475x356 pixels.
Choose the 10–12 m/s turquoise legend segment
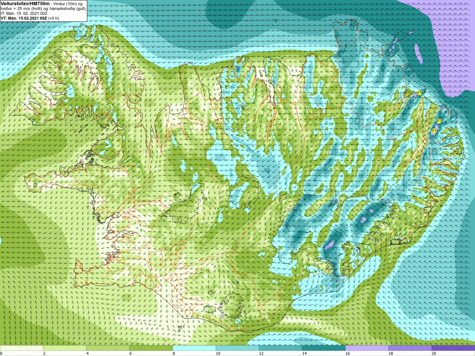[x=237, y=348]
